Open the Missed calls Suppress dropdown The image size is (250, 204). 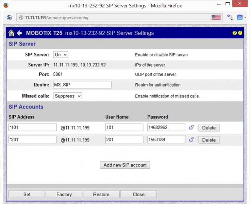[x=67, y=96]
